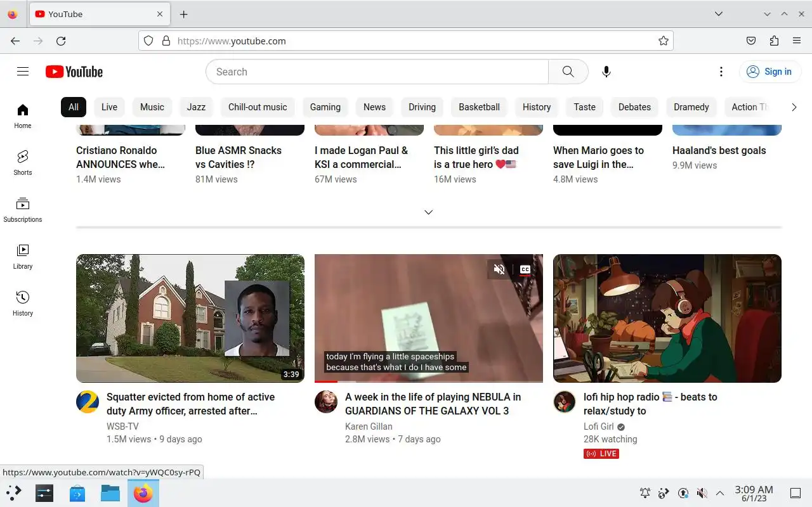
Task: Click in the YouTube search field
Action: click(x=377, y=72)
